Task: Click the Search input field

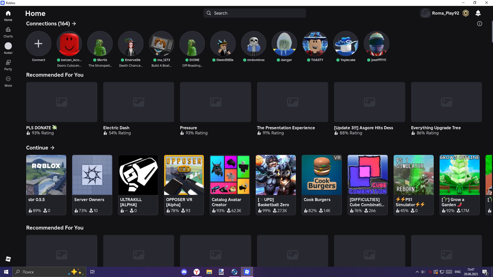Action: (x=254, y=13)
